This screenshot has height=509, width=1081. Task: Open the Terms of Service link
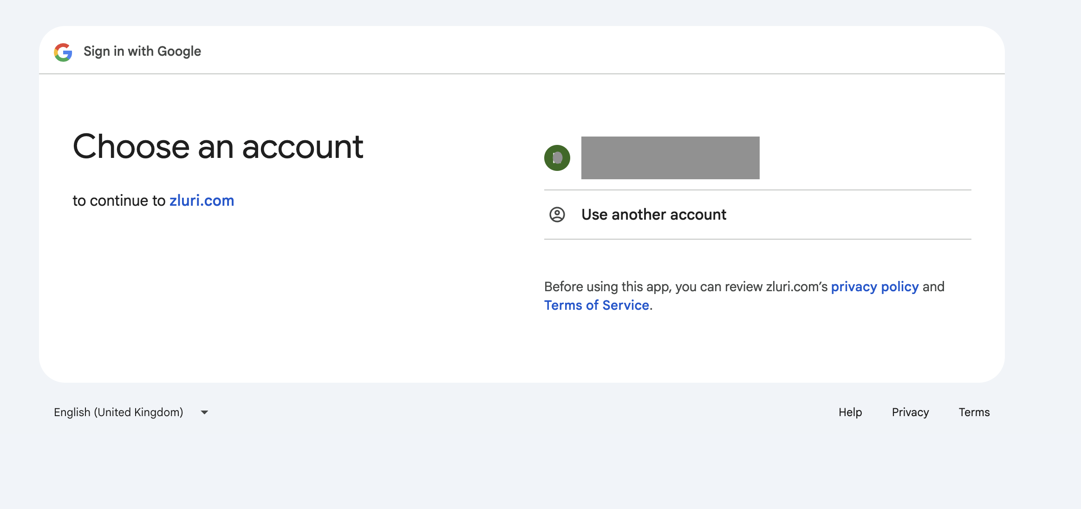[x=597, y=305]
